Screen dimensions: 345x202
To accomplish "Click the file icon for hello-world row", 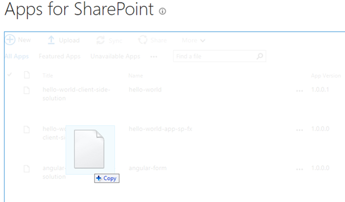I will [x=27, y=90].
